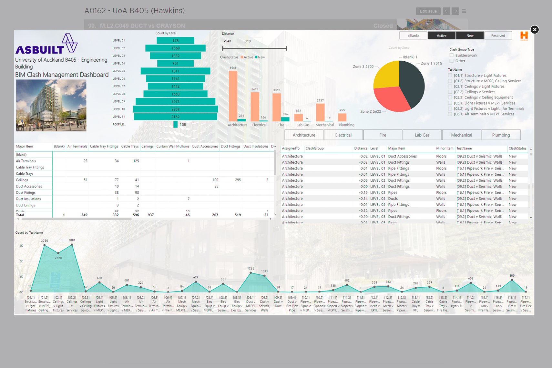Check [01.1] Structure v Light Fixtures

[x=450, y=75]
